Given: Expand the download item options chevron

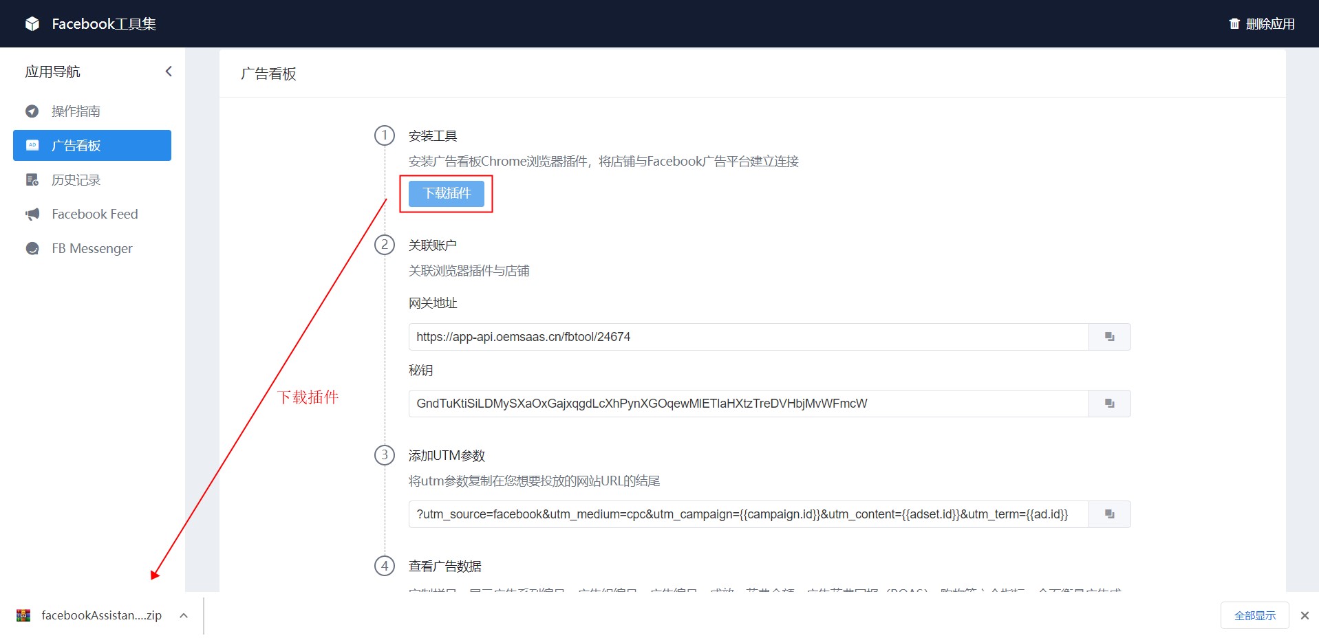Looking at the screenshot, I should pyautogui.click(x=184, y=615).
